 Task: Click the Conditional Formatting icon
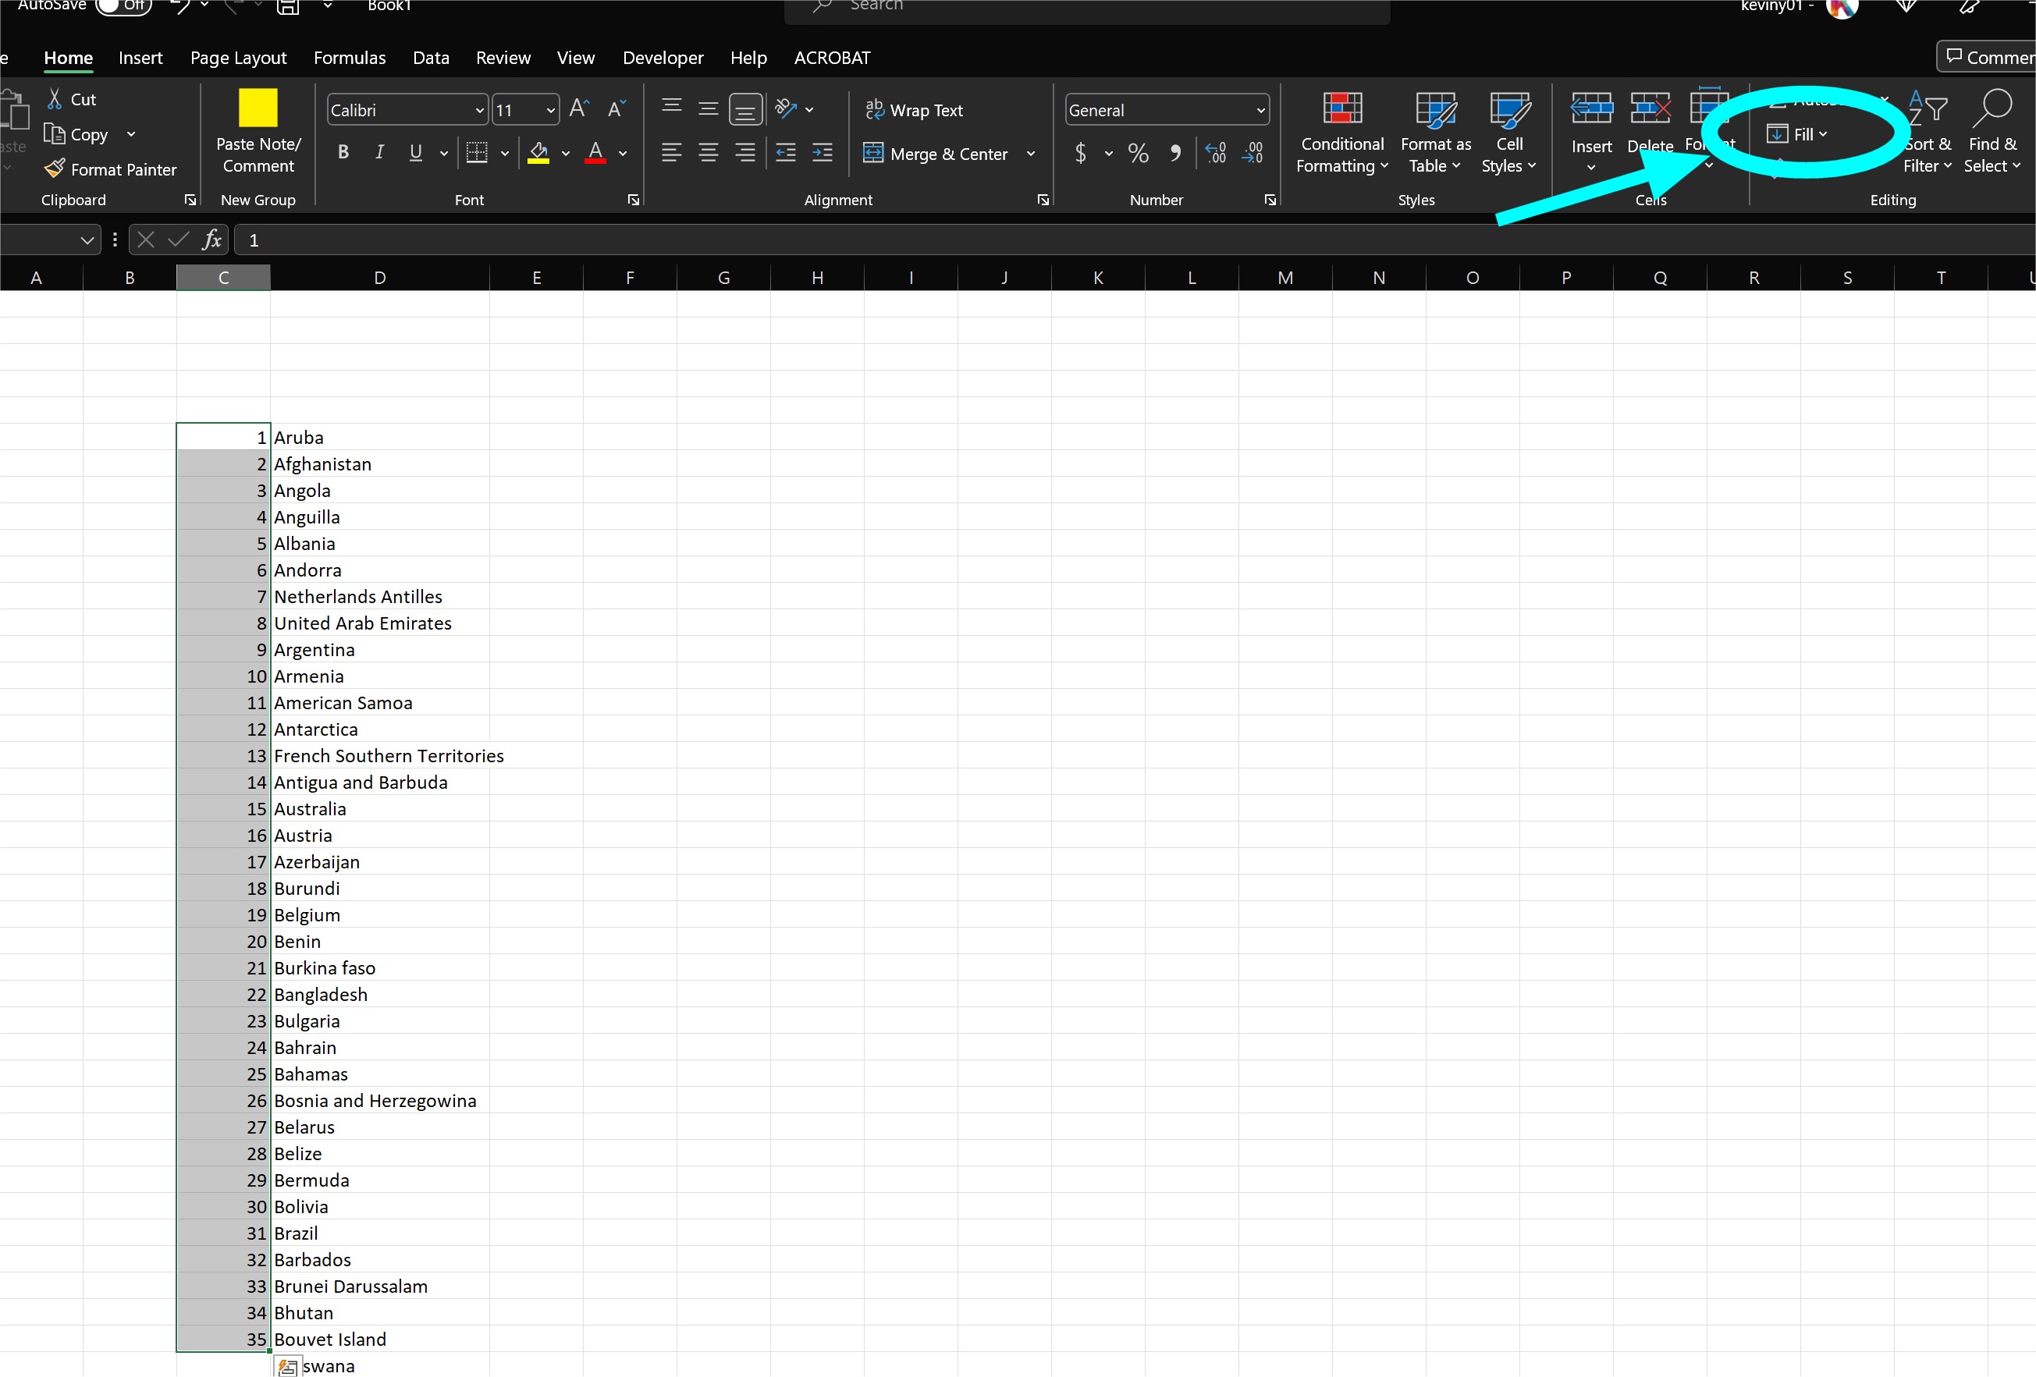coord(1341,109)
